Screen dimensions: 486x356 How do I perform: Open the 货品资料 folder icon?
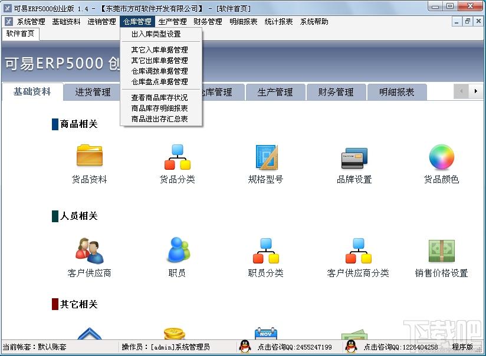pos(90,155)
